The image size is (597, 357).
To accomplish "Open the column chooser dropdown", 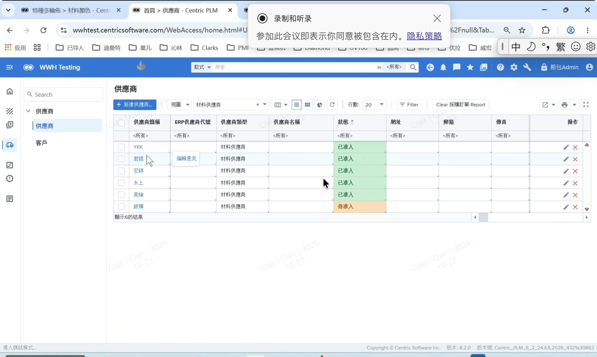I will pyautogui.click(x=281, y=105).
